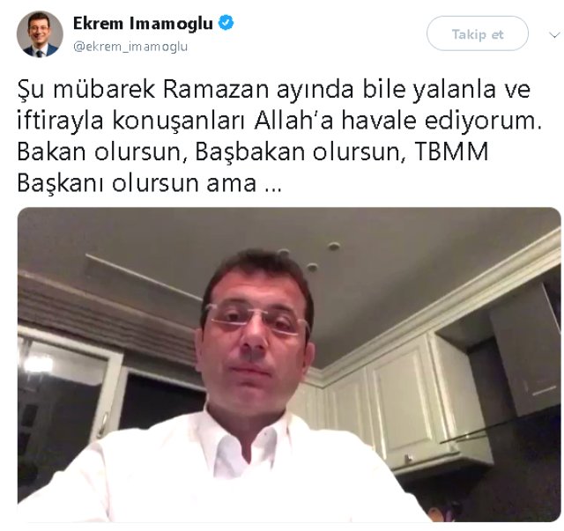This screenshot has height=531, width=564.
Task: Open the Ekrem Imamoglu display name link
Action: click(x=143, y=24)
